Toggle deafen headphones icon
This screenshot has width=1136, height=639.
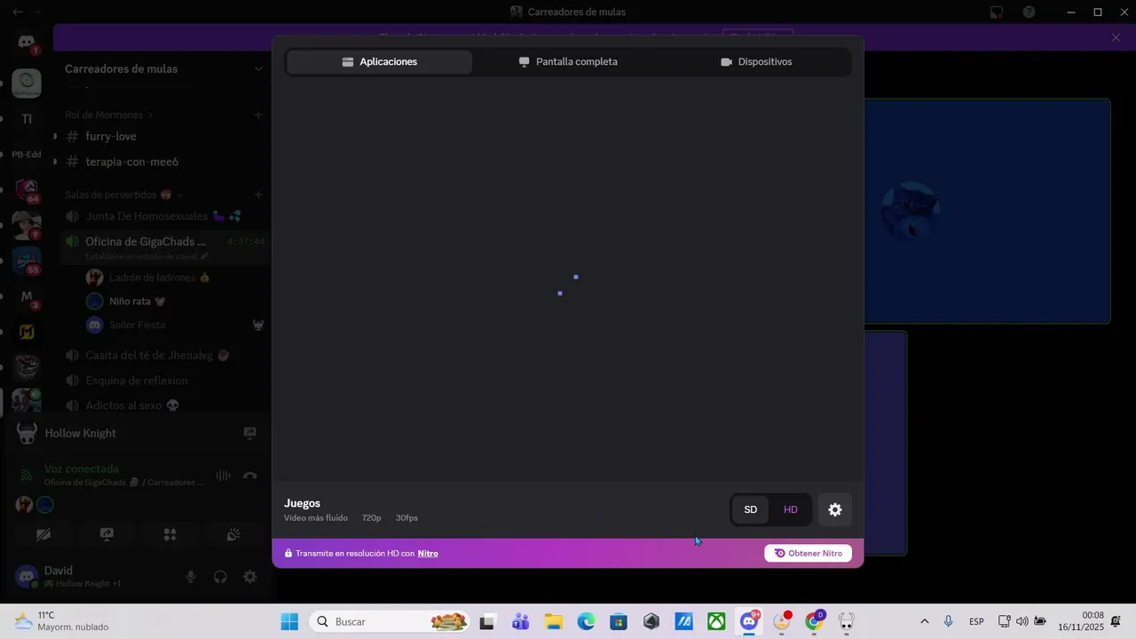click(220, 577)
